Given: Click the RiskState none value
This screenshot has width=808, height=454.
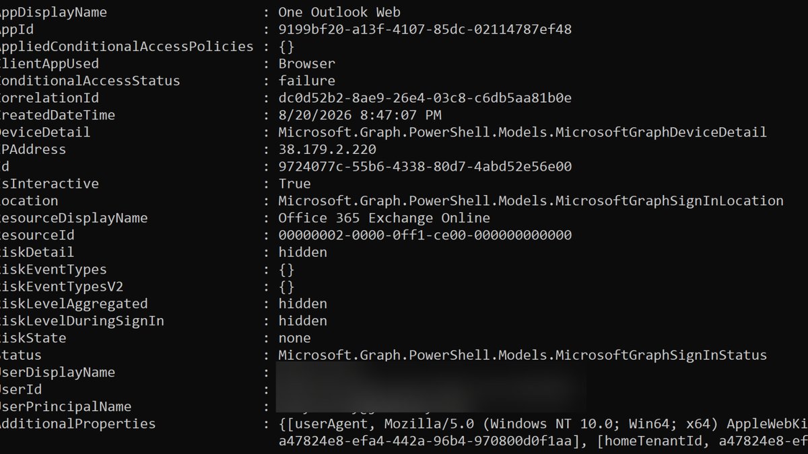Looking at the screenshot, I should click(x=294, y=338).
